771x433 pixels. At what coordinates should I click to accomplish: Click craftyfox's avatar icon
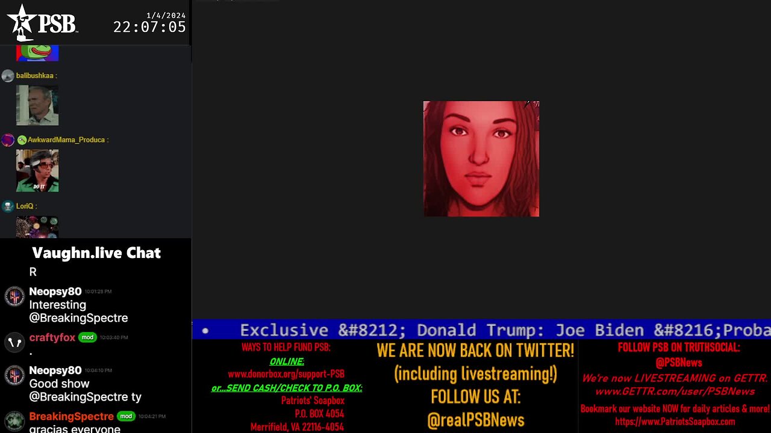[x=14, y=343]
